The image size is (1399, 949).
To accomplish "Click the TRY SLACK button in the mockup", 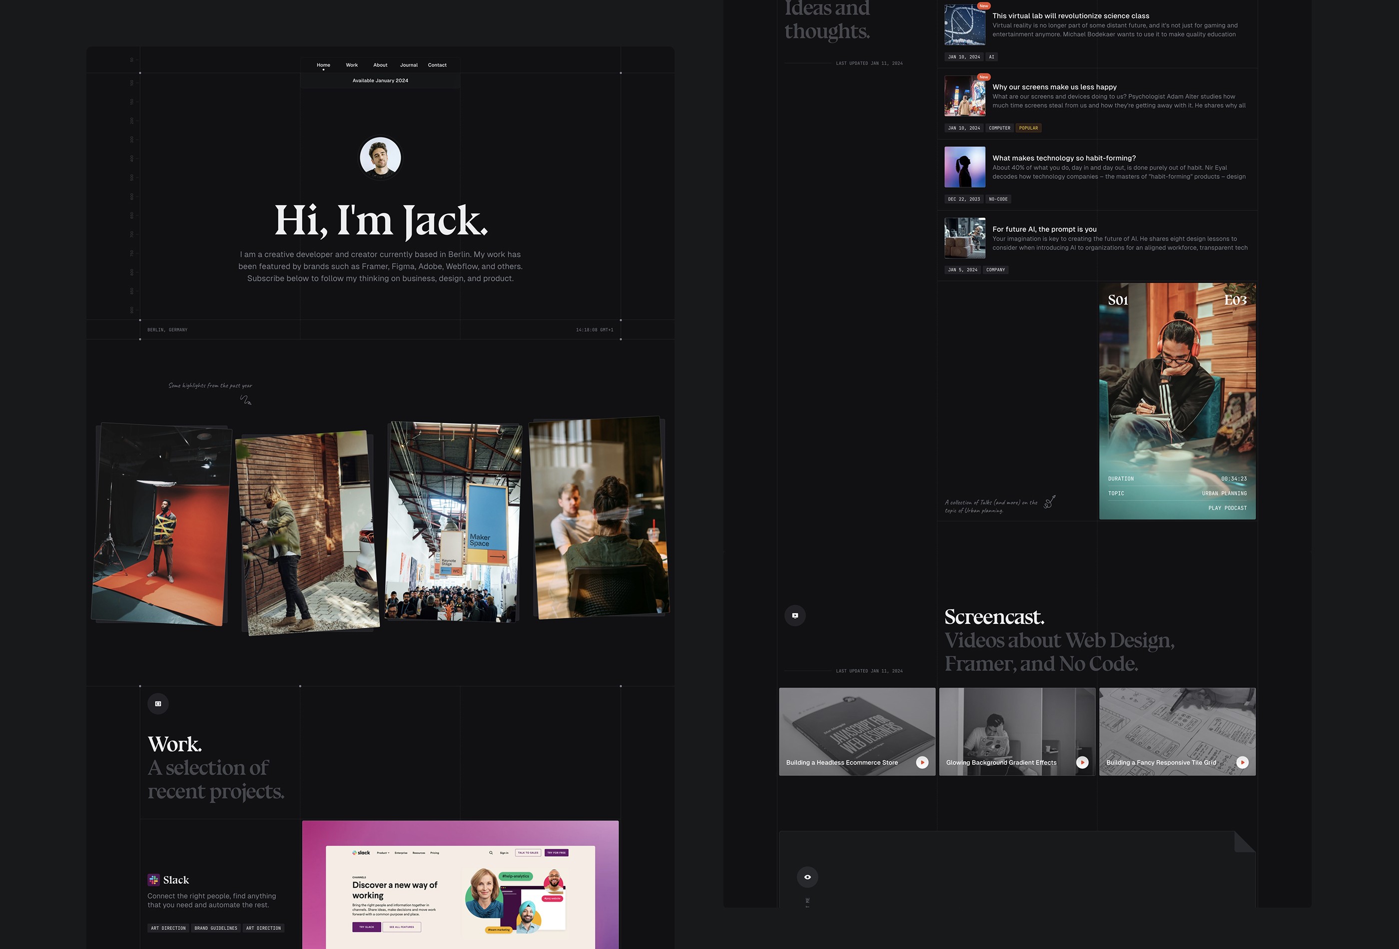I will [367, 927].
